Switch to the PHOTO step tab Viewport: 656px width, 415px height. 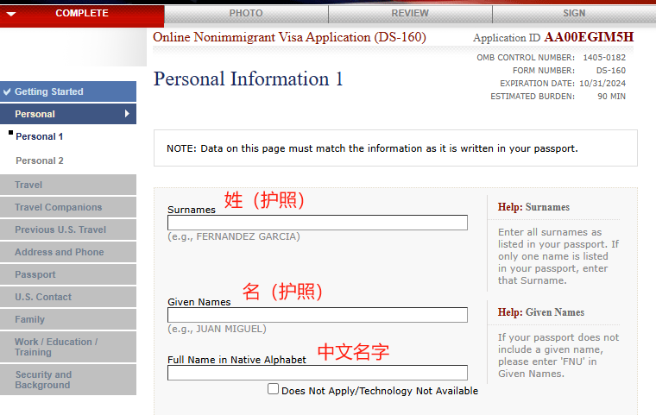point(246,13)
